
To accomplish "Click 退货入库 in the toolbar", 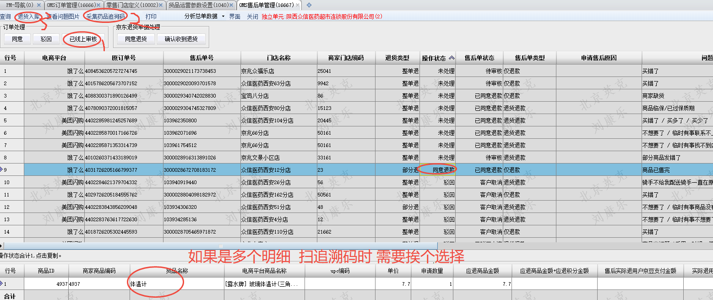I will (29, 16).
